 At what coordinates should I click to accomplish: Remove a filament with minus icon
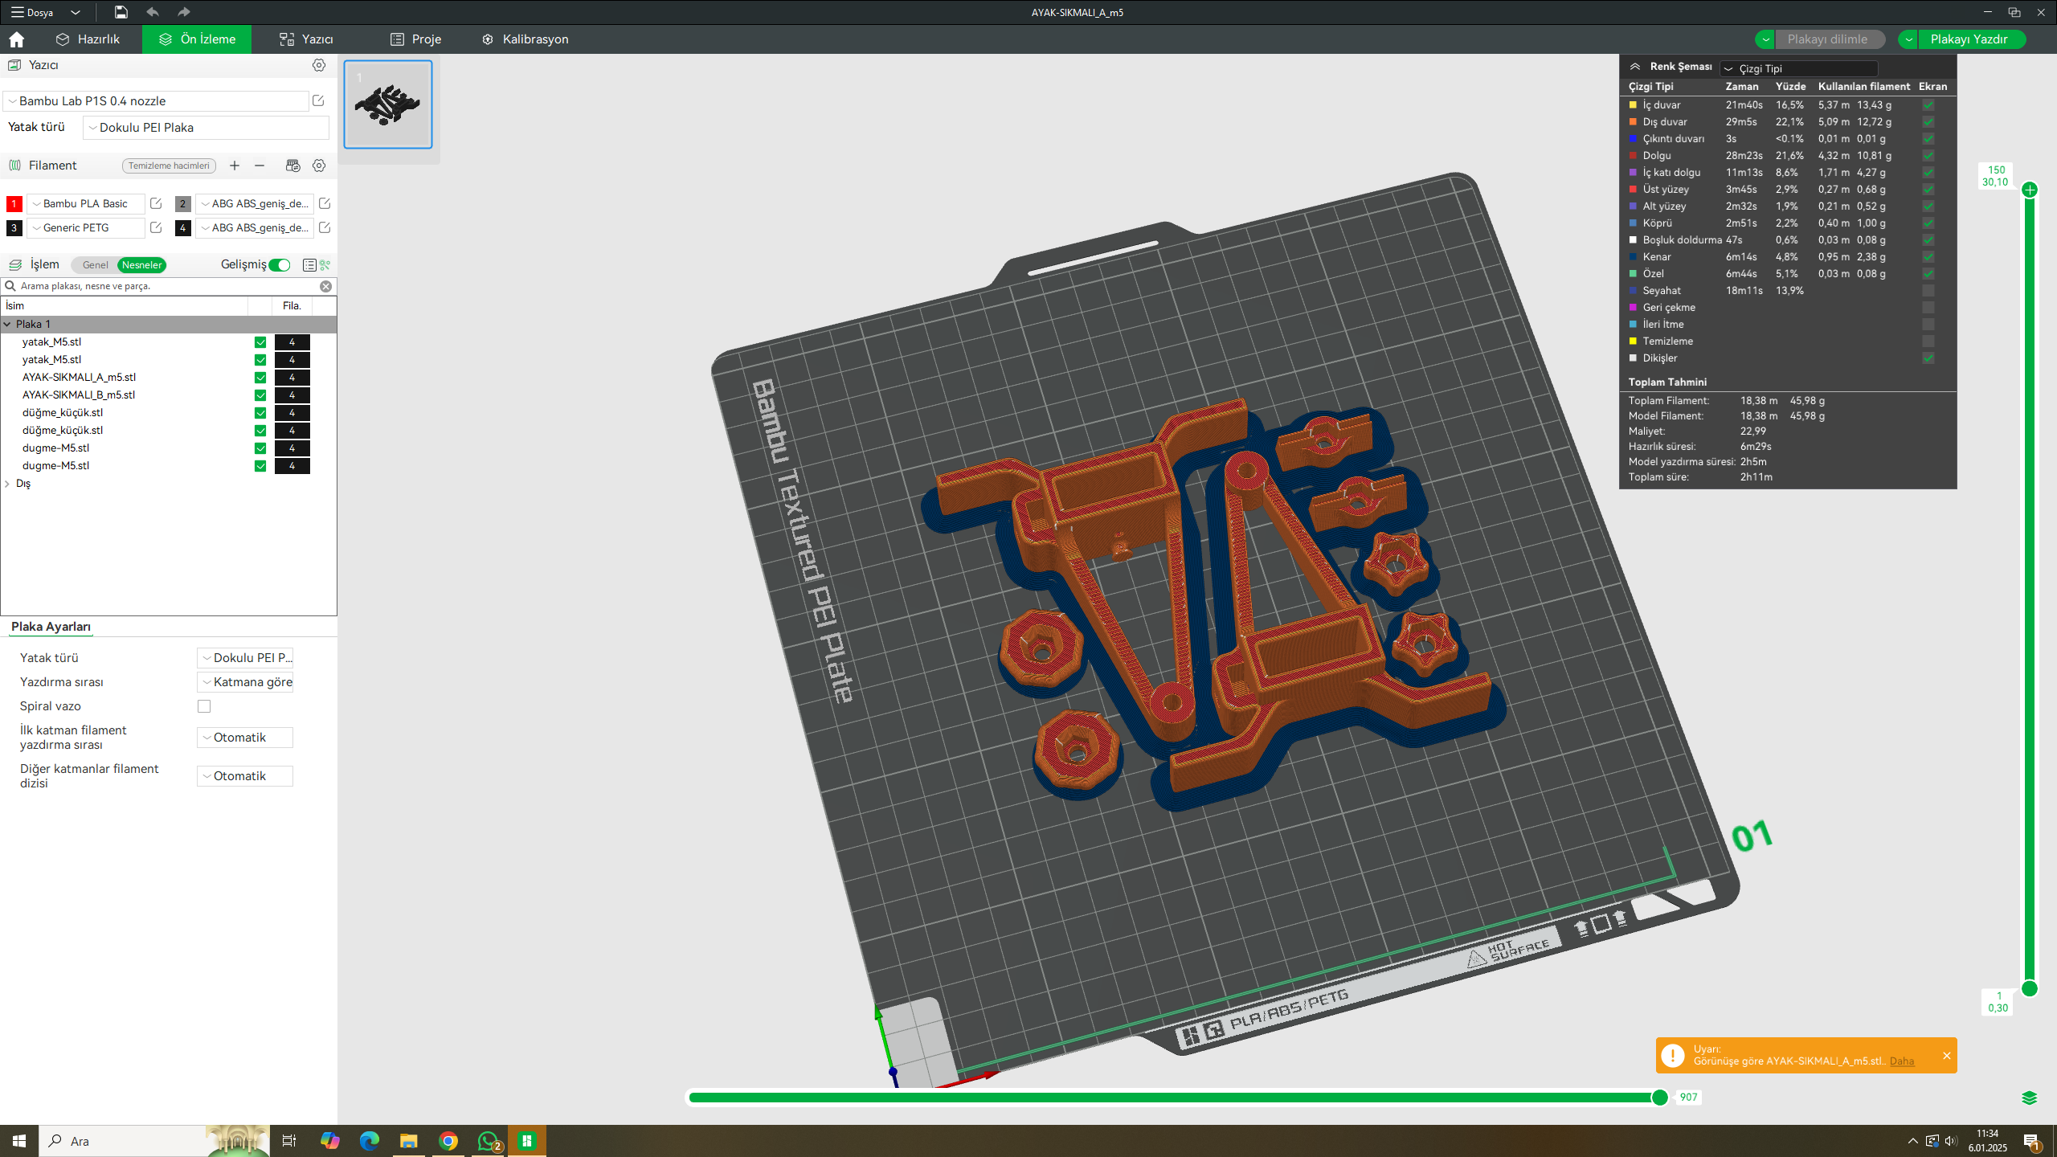pyautogui.click(x=260, y=166)
